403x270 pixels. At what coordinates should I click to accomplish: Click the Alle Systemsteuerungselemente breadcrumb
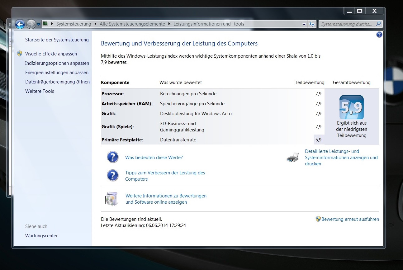(x=132, y=24)
